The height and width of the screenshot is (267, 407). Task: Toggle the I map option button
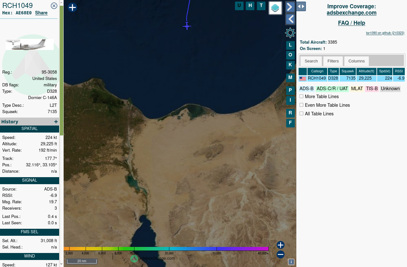click(290, 100)
